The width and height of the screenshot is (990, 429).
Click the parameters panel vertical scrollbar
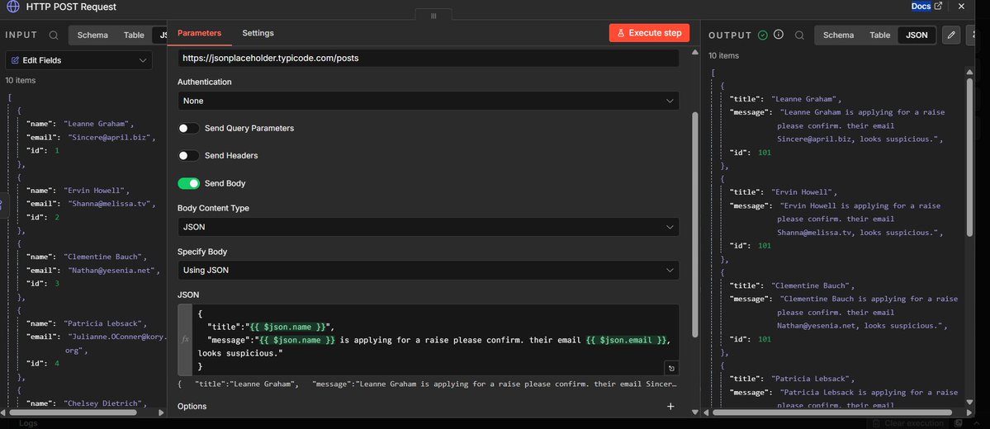click(695, 225)
